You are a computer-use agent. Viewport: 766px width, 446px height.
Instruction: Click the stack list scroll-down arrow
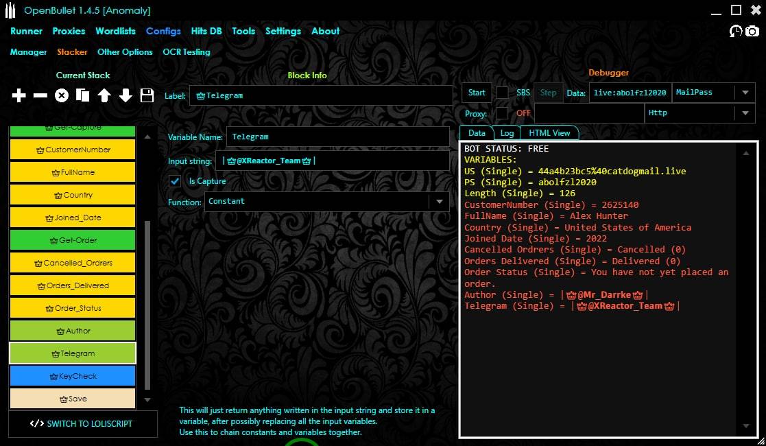point(147,399)
